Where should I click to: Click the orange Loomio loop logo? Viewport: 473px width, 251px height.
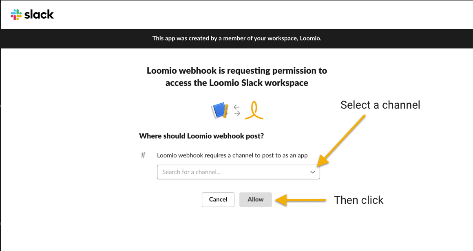pos(254,111)
